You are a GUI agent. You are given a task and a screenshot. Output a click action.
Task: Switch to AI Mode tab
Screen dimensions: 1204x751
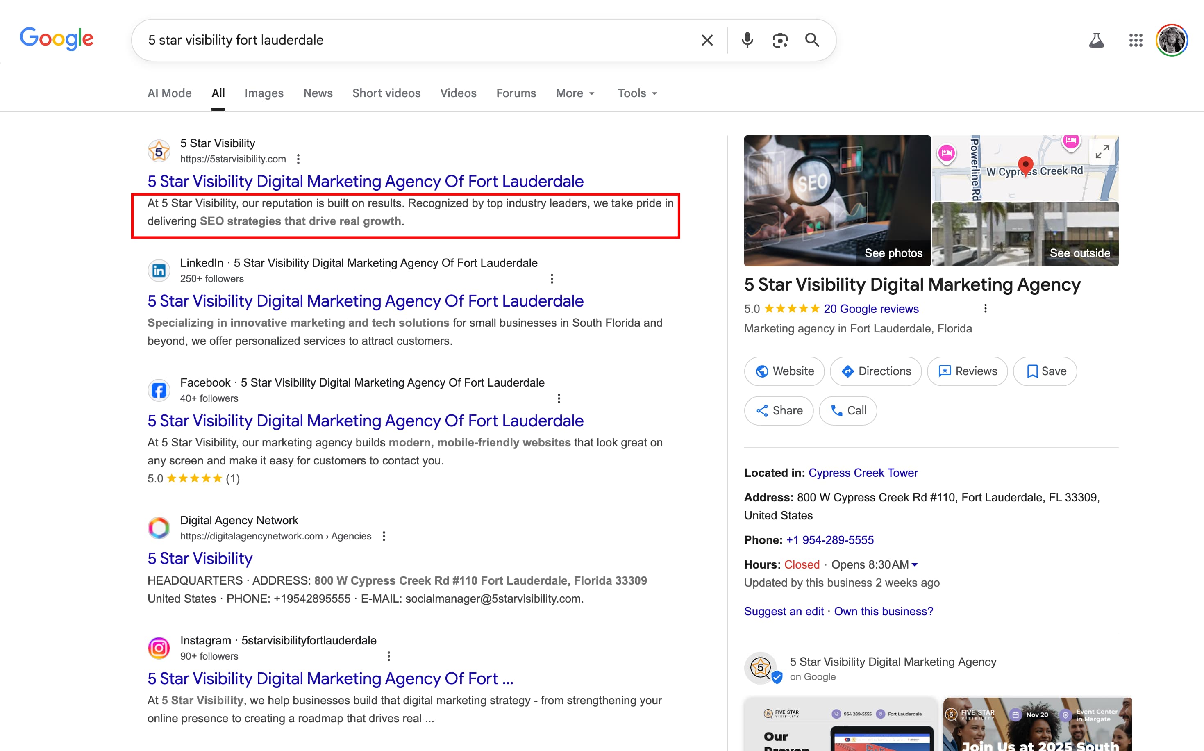click(x=169, y=93)
